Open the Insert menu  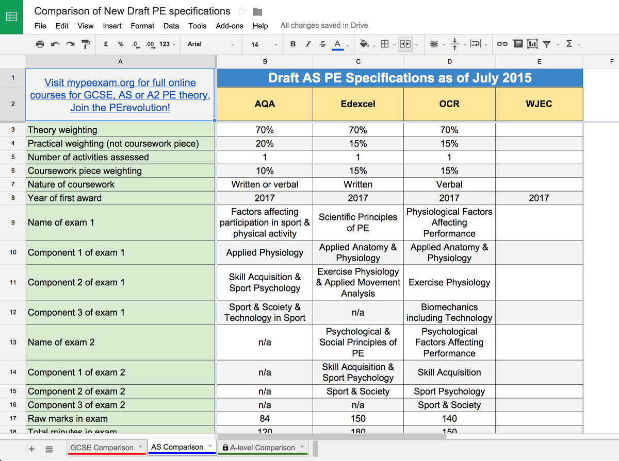[x=112, y=26]
